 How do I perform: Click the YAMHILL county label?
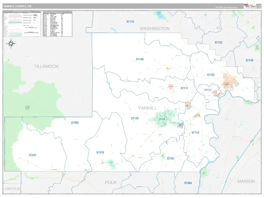click(x=147, y=108)
